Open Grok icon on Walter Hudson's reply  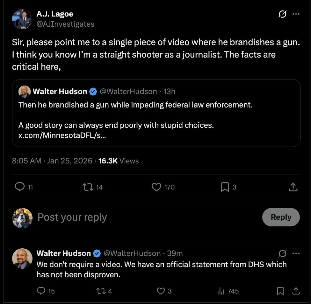click(x=282, y=253)
